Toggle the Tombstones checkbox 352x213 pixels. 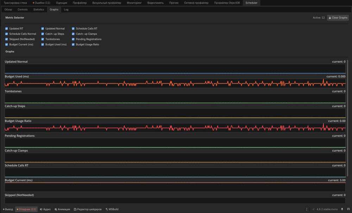[43, 39]
